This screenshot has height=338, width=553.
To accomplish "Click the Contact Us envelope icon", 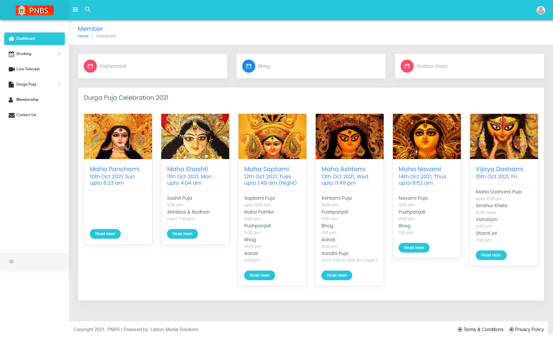I will [x=12, y=115].
